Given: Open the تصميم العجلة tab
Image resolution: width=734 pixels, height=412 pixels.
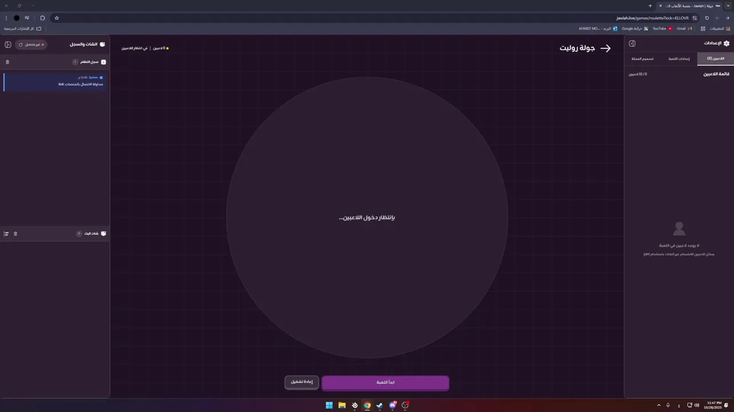Looking at the screenshot, I should (642, 58).
